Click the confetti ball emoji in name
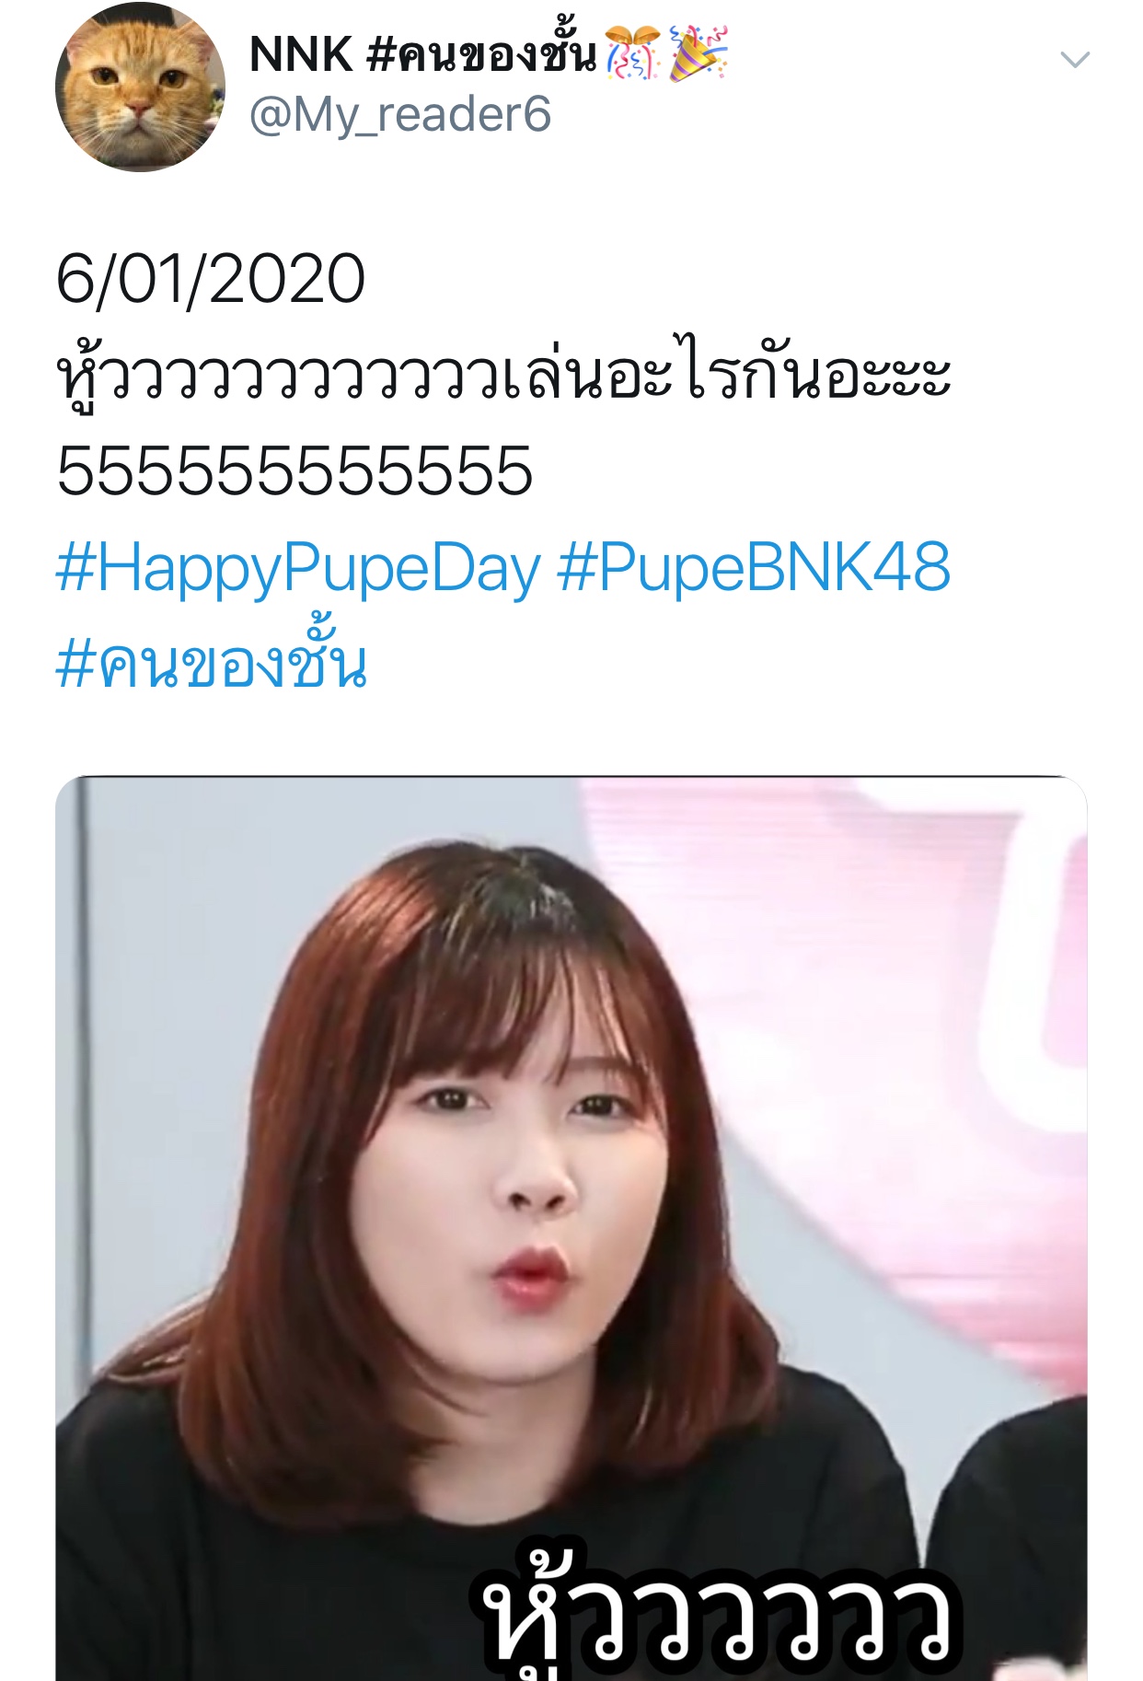The height and width of the screenshot is (1681, 1143). click(633, 53)
